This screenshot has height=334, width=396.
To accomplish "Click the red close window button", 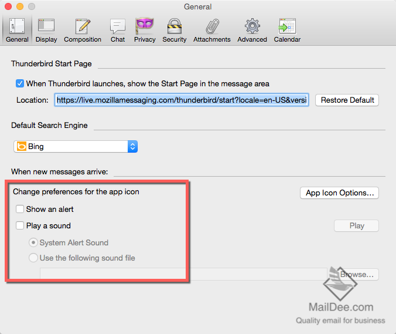I will pyautogui.click(x=8, y=6).
